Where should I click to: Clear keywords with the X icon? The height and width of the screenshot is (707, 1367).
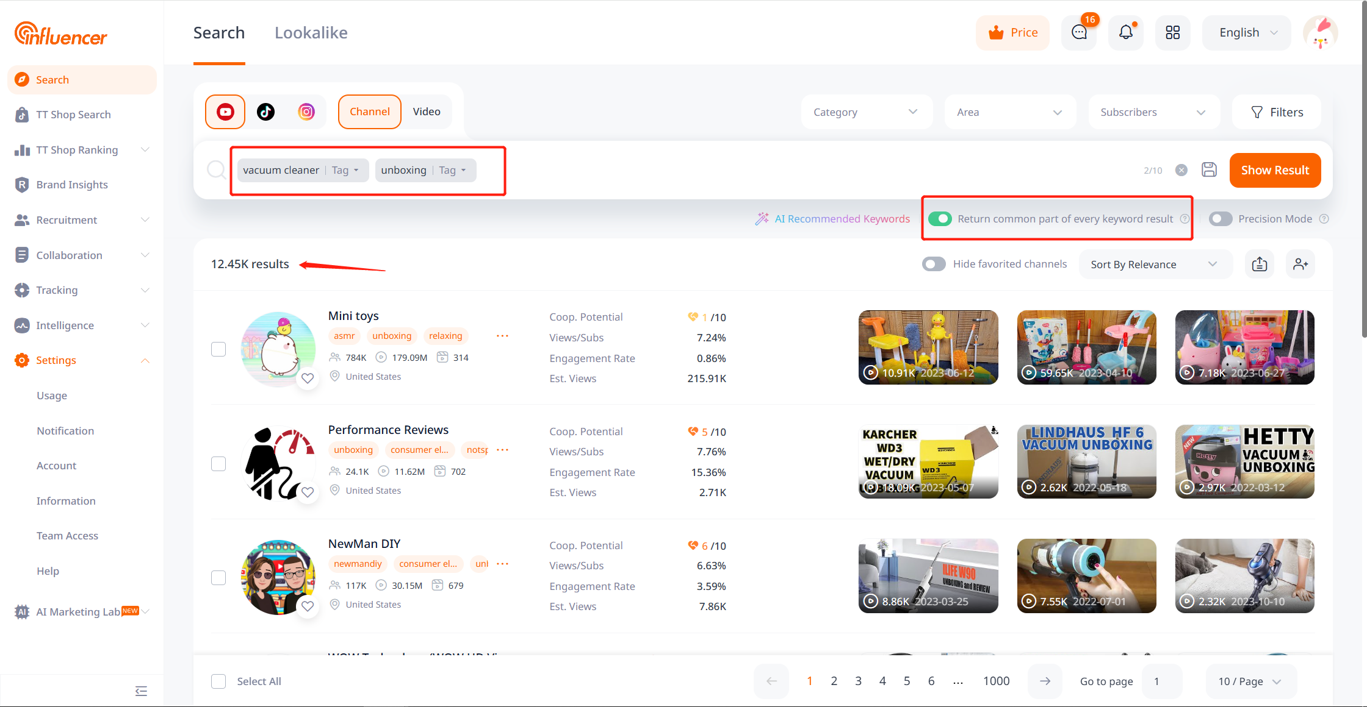[1181, 170]
